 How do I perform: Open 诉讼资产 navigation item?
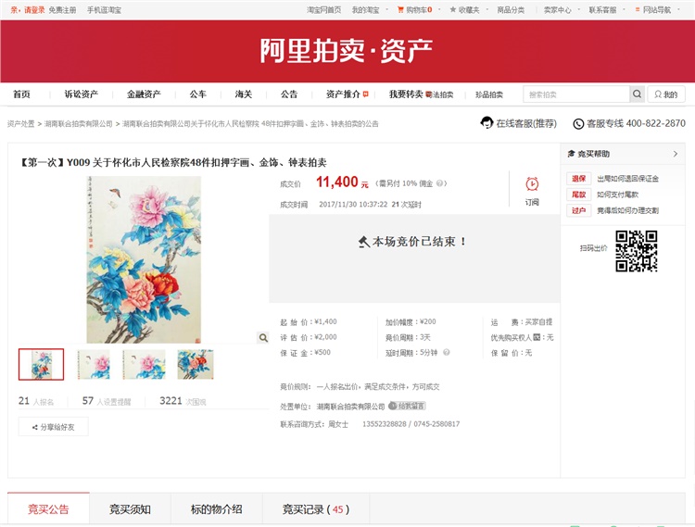[82, 94]
